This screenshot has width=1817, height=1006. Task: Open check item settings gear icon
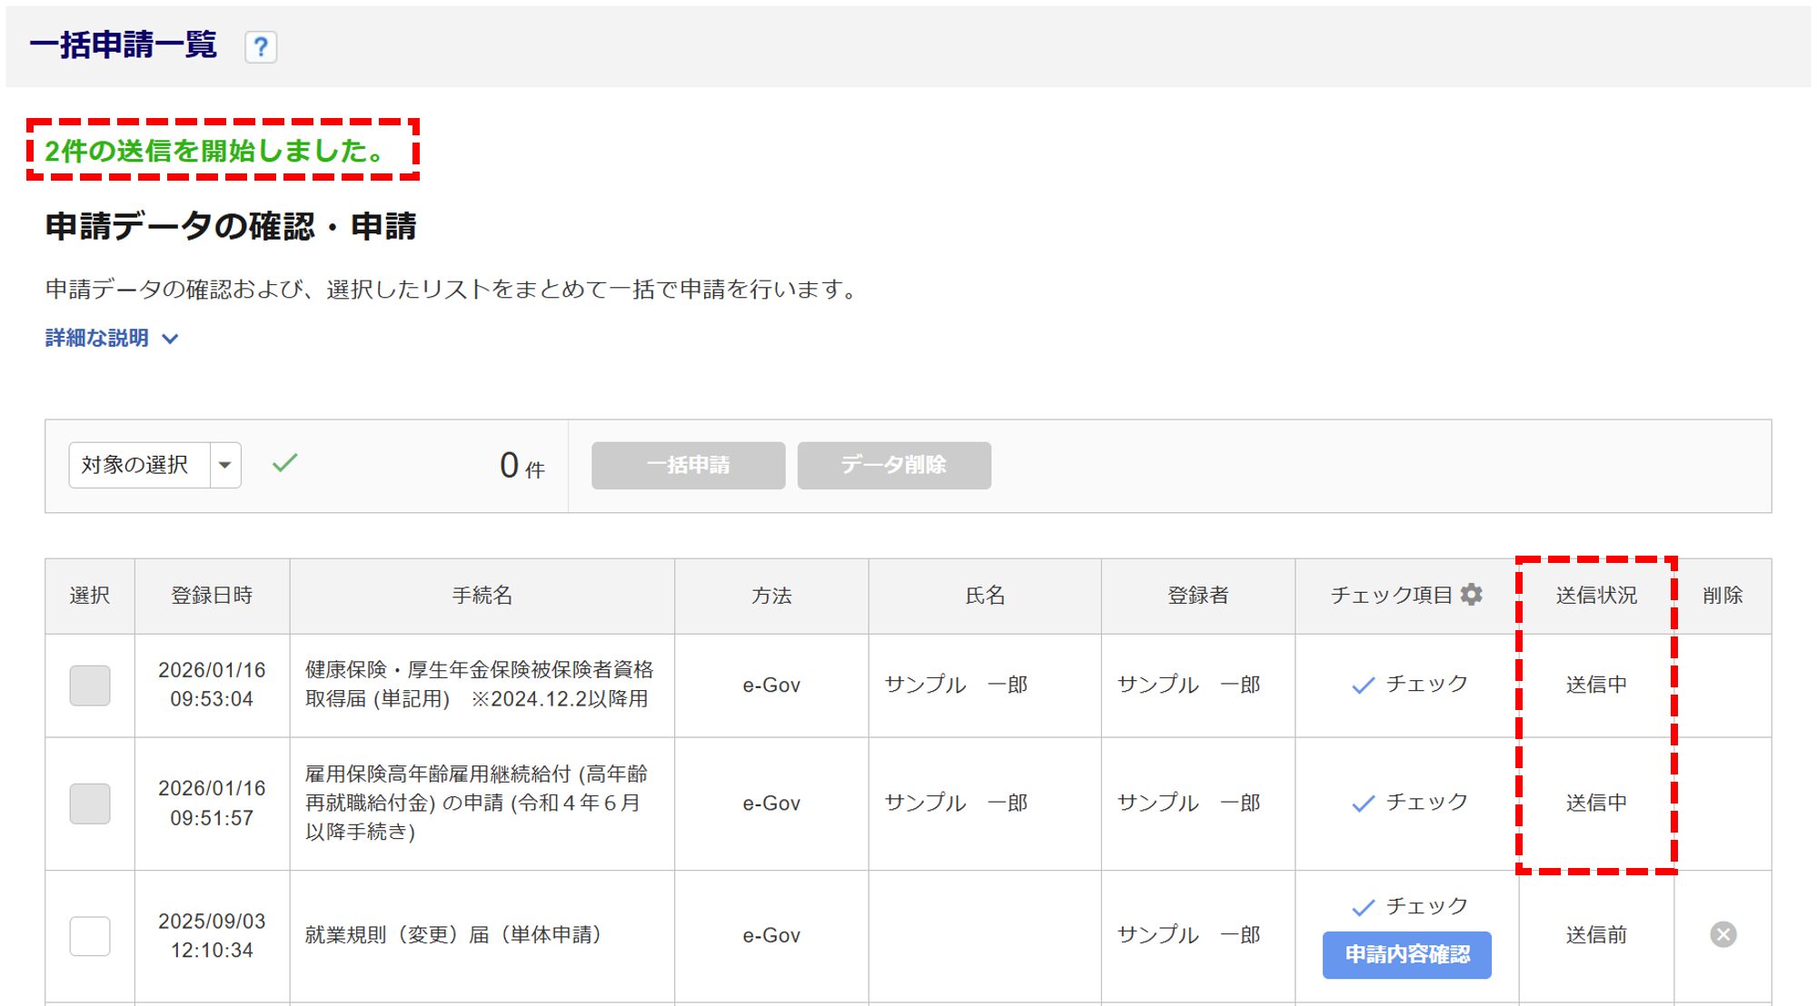1472,595
